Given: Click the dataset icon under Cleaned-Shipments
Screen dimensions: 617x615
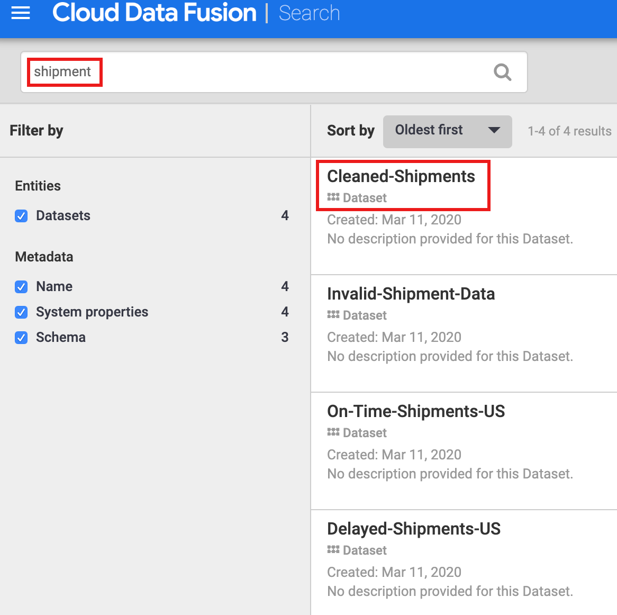Looking at the screenshot, I should pos(333,197).
